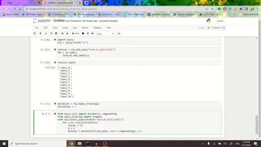Screen dimensions: 261x147
Task: Run the active empty-prompt cell icon
Action: click(x=55, y=114)
